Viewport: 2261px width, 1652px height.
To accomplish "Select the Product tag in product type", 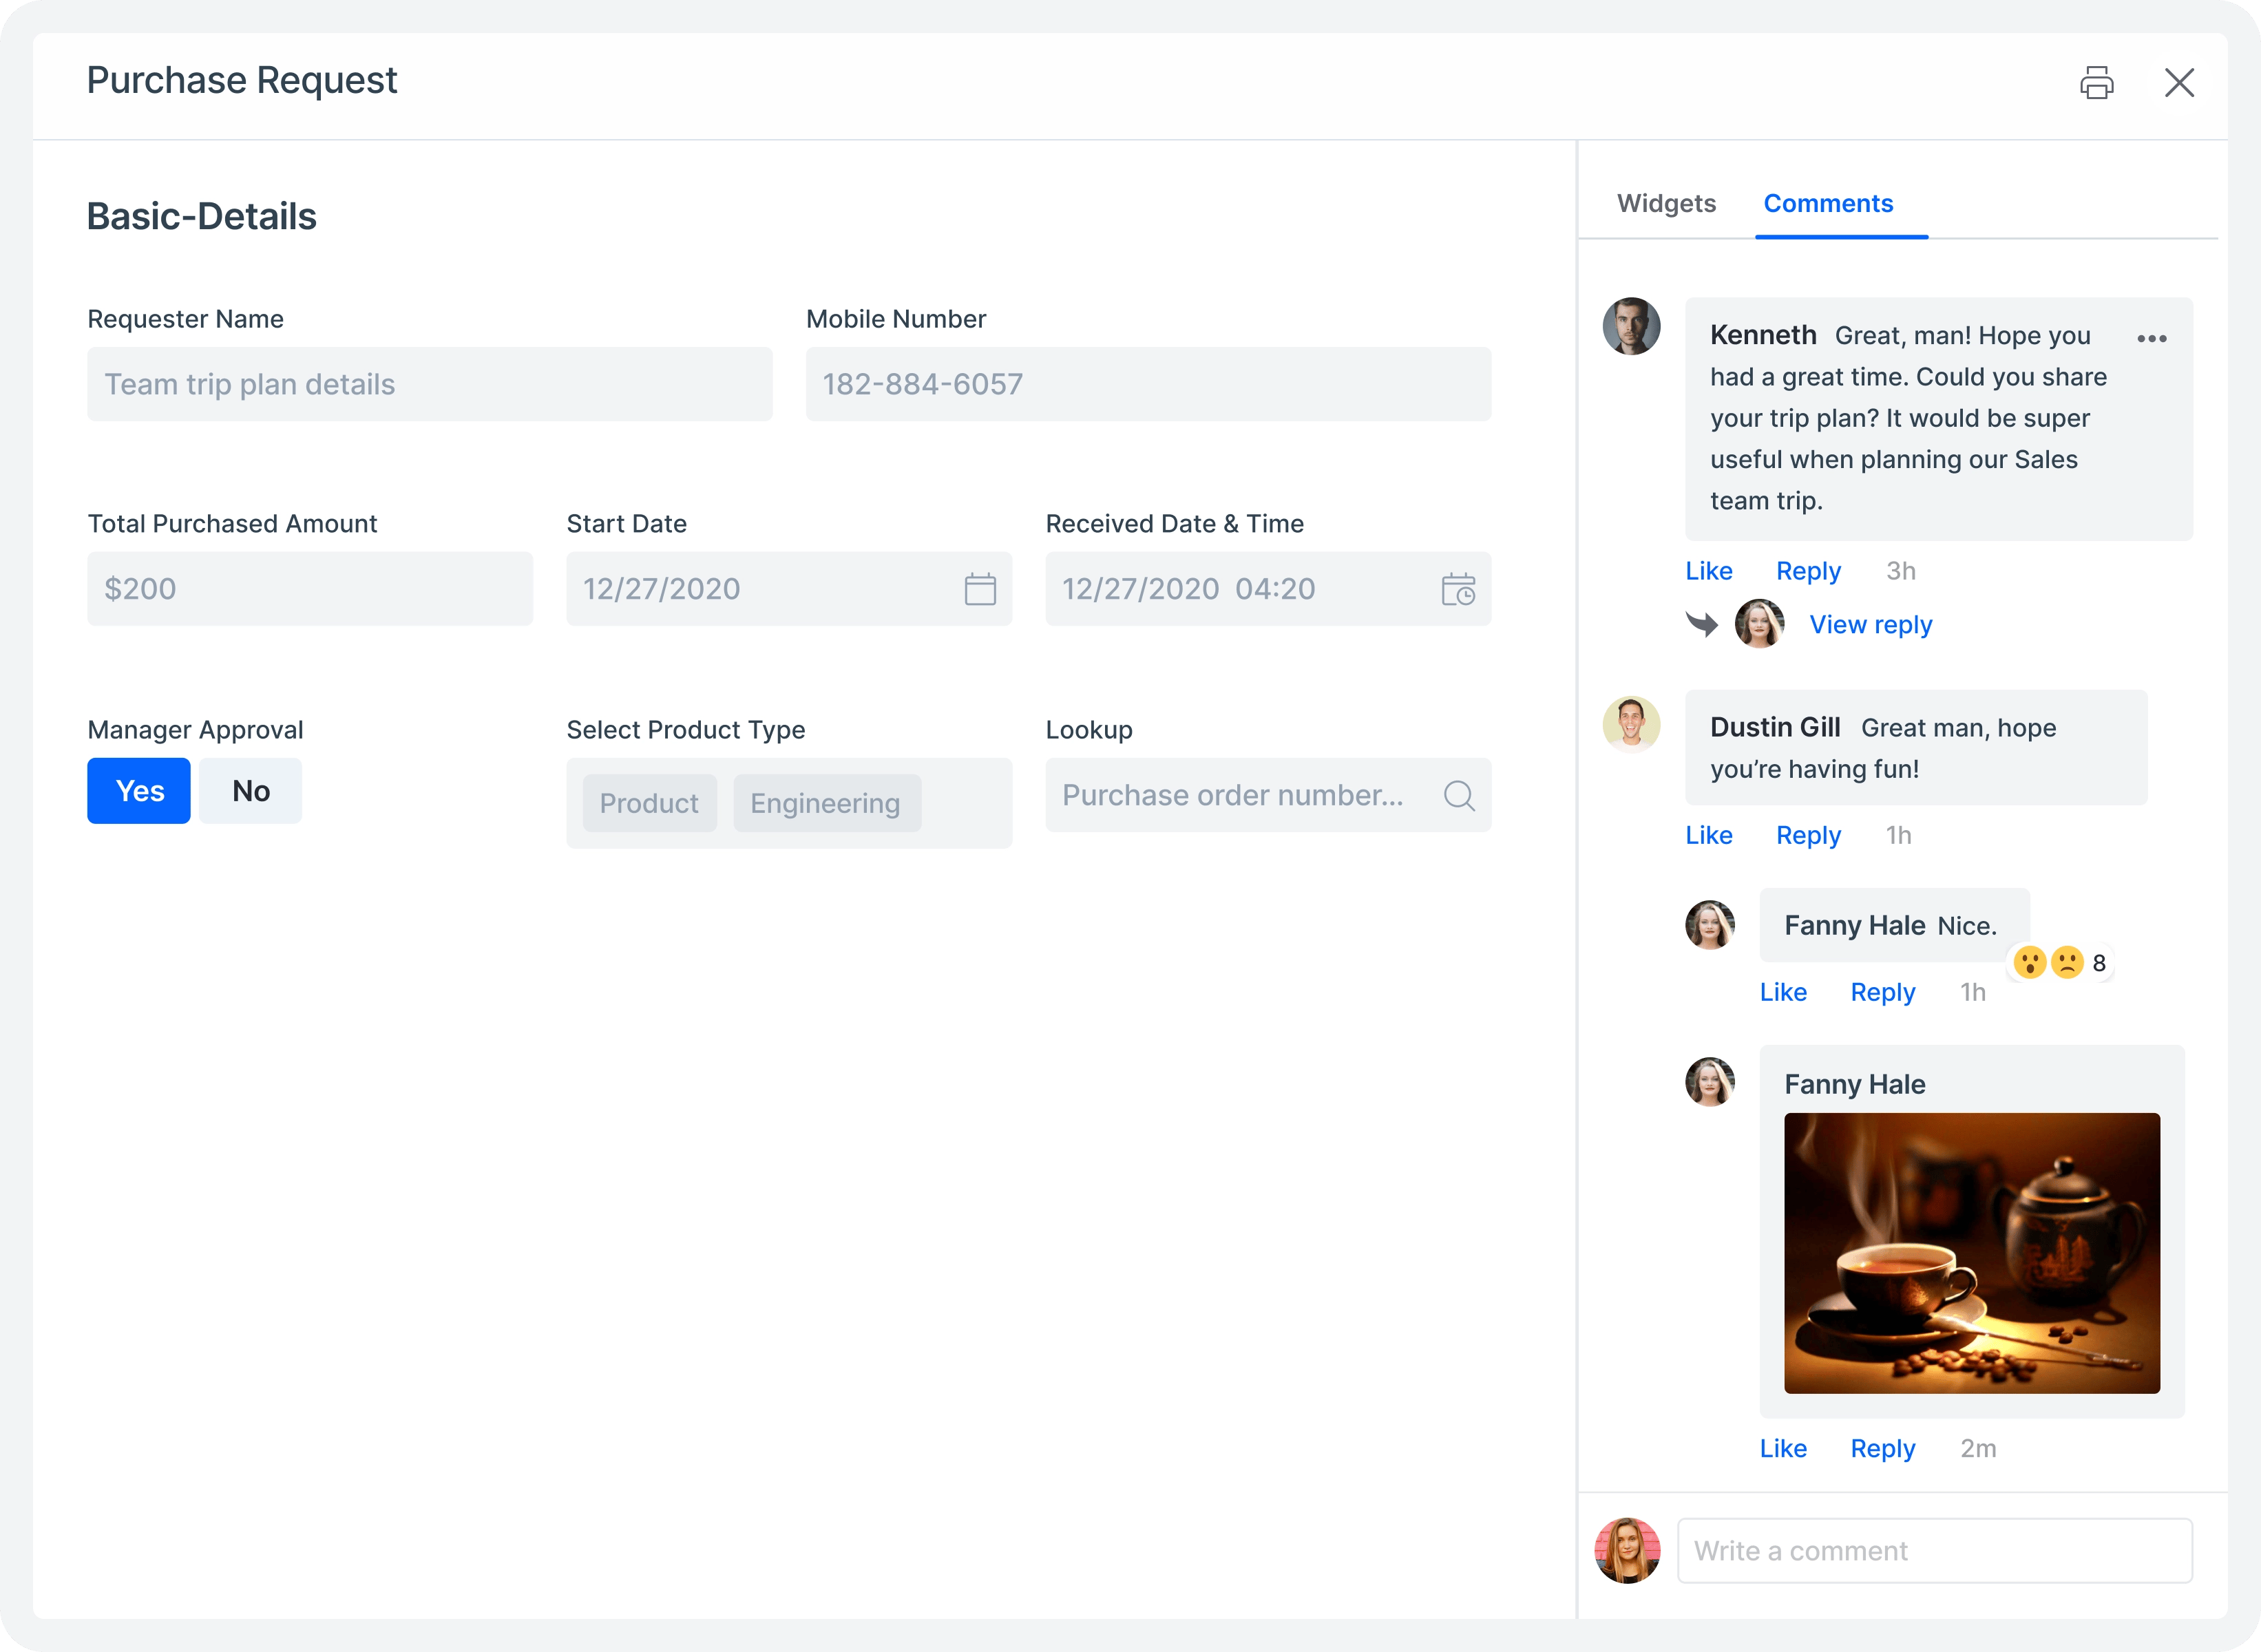I will point(649,803).
